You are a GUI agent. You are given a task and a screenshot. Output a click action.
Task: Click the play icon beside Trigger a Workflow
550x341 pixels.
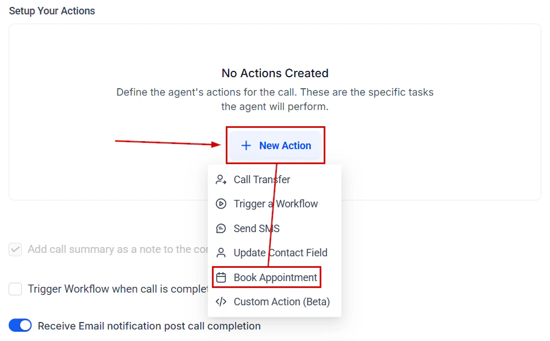point(221,203)
